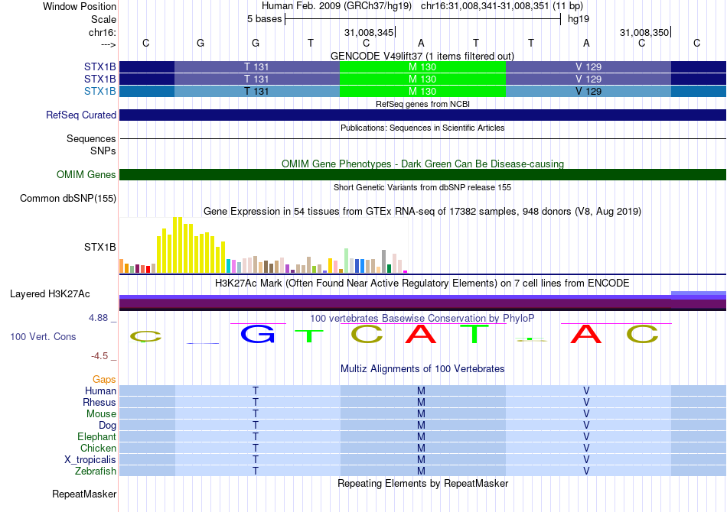727x512 pixels.
Task: Click the T residue in the Human alignment row
Action: click(256, 390)
